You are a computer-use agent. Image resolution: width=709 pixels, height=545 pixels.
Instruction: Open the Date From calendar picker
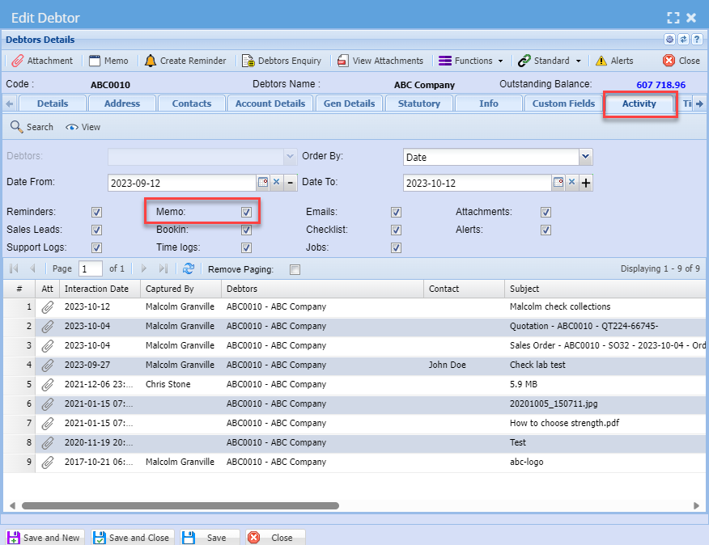tap(263, 183)
